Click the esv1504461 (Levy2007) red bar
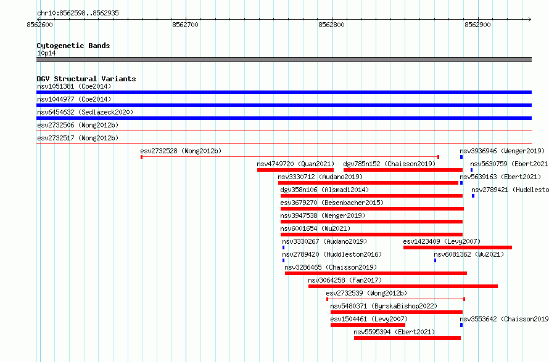 click(368, 325)
